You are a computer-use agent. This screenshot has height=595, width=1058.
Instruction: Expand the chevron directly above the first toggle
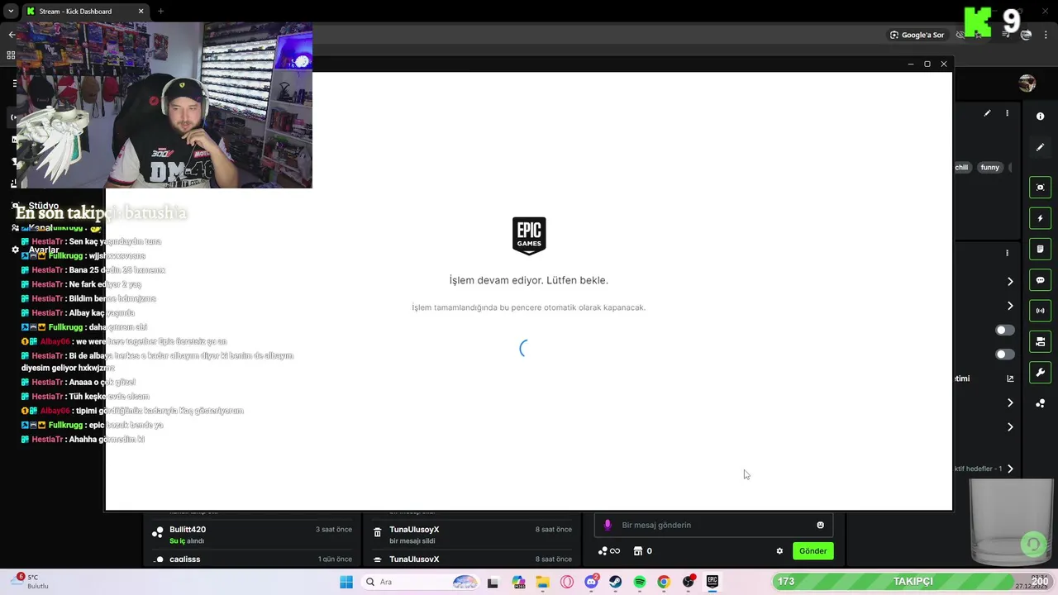(x=1010, y=306)
